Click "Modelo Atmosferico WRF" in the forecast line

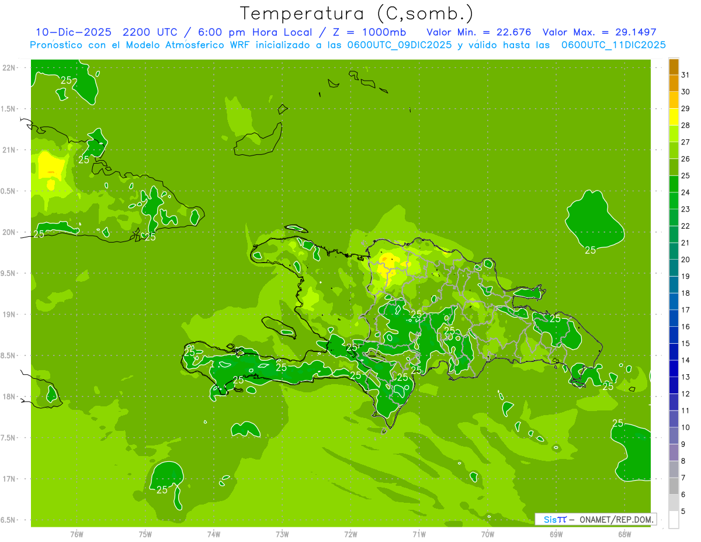[188, 45]
